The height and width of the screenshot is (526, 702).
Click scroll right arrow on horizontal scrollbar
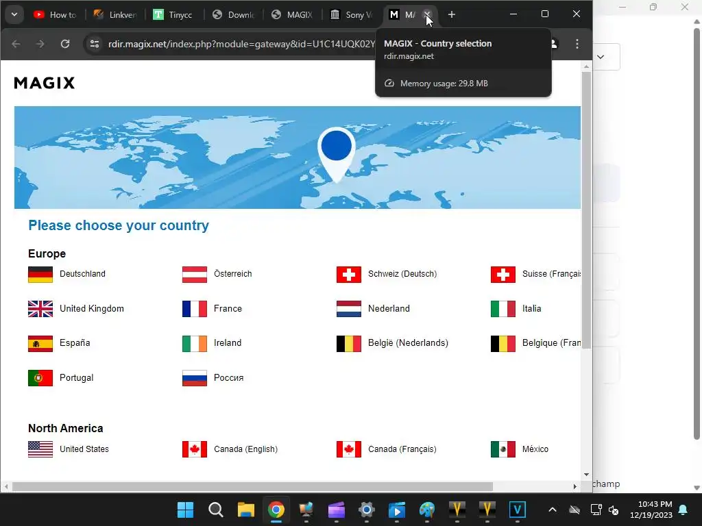coord(575,486)
